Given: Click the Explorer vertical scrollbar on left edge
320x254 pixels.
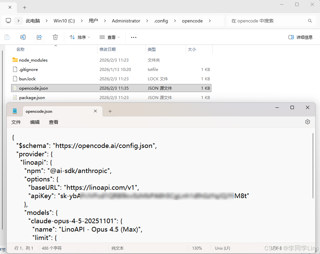Looking at the screenshot, I should (2, 140).
